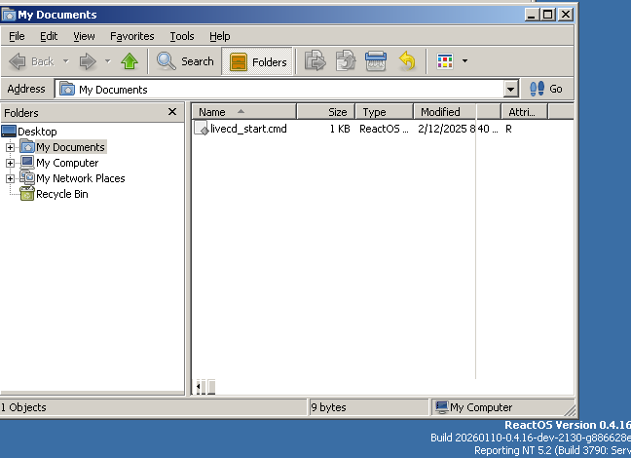Open the Tools menu
Image resolution: width=631 pixels, height=458 pixels.
[182, 36]
